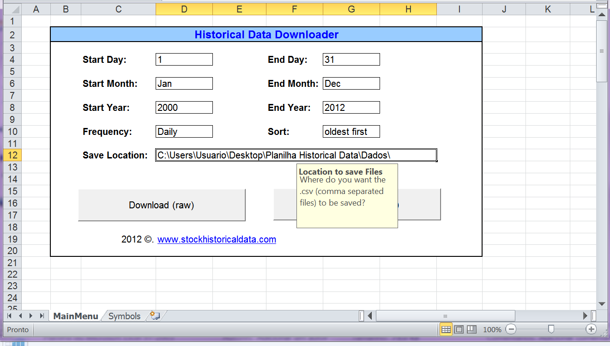The width and height of the screenshot is (610, 346).
Task: Jump to first sheet with navigation arrow
Action: click(x=9, y=316)
